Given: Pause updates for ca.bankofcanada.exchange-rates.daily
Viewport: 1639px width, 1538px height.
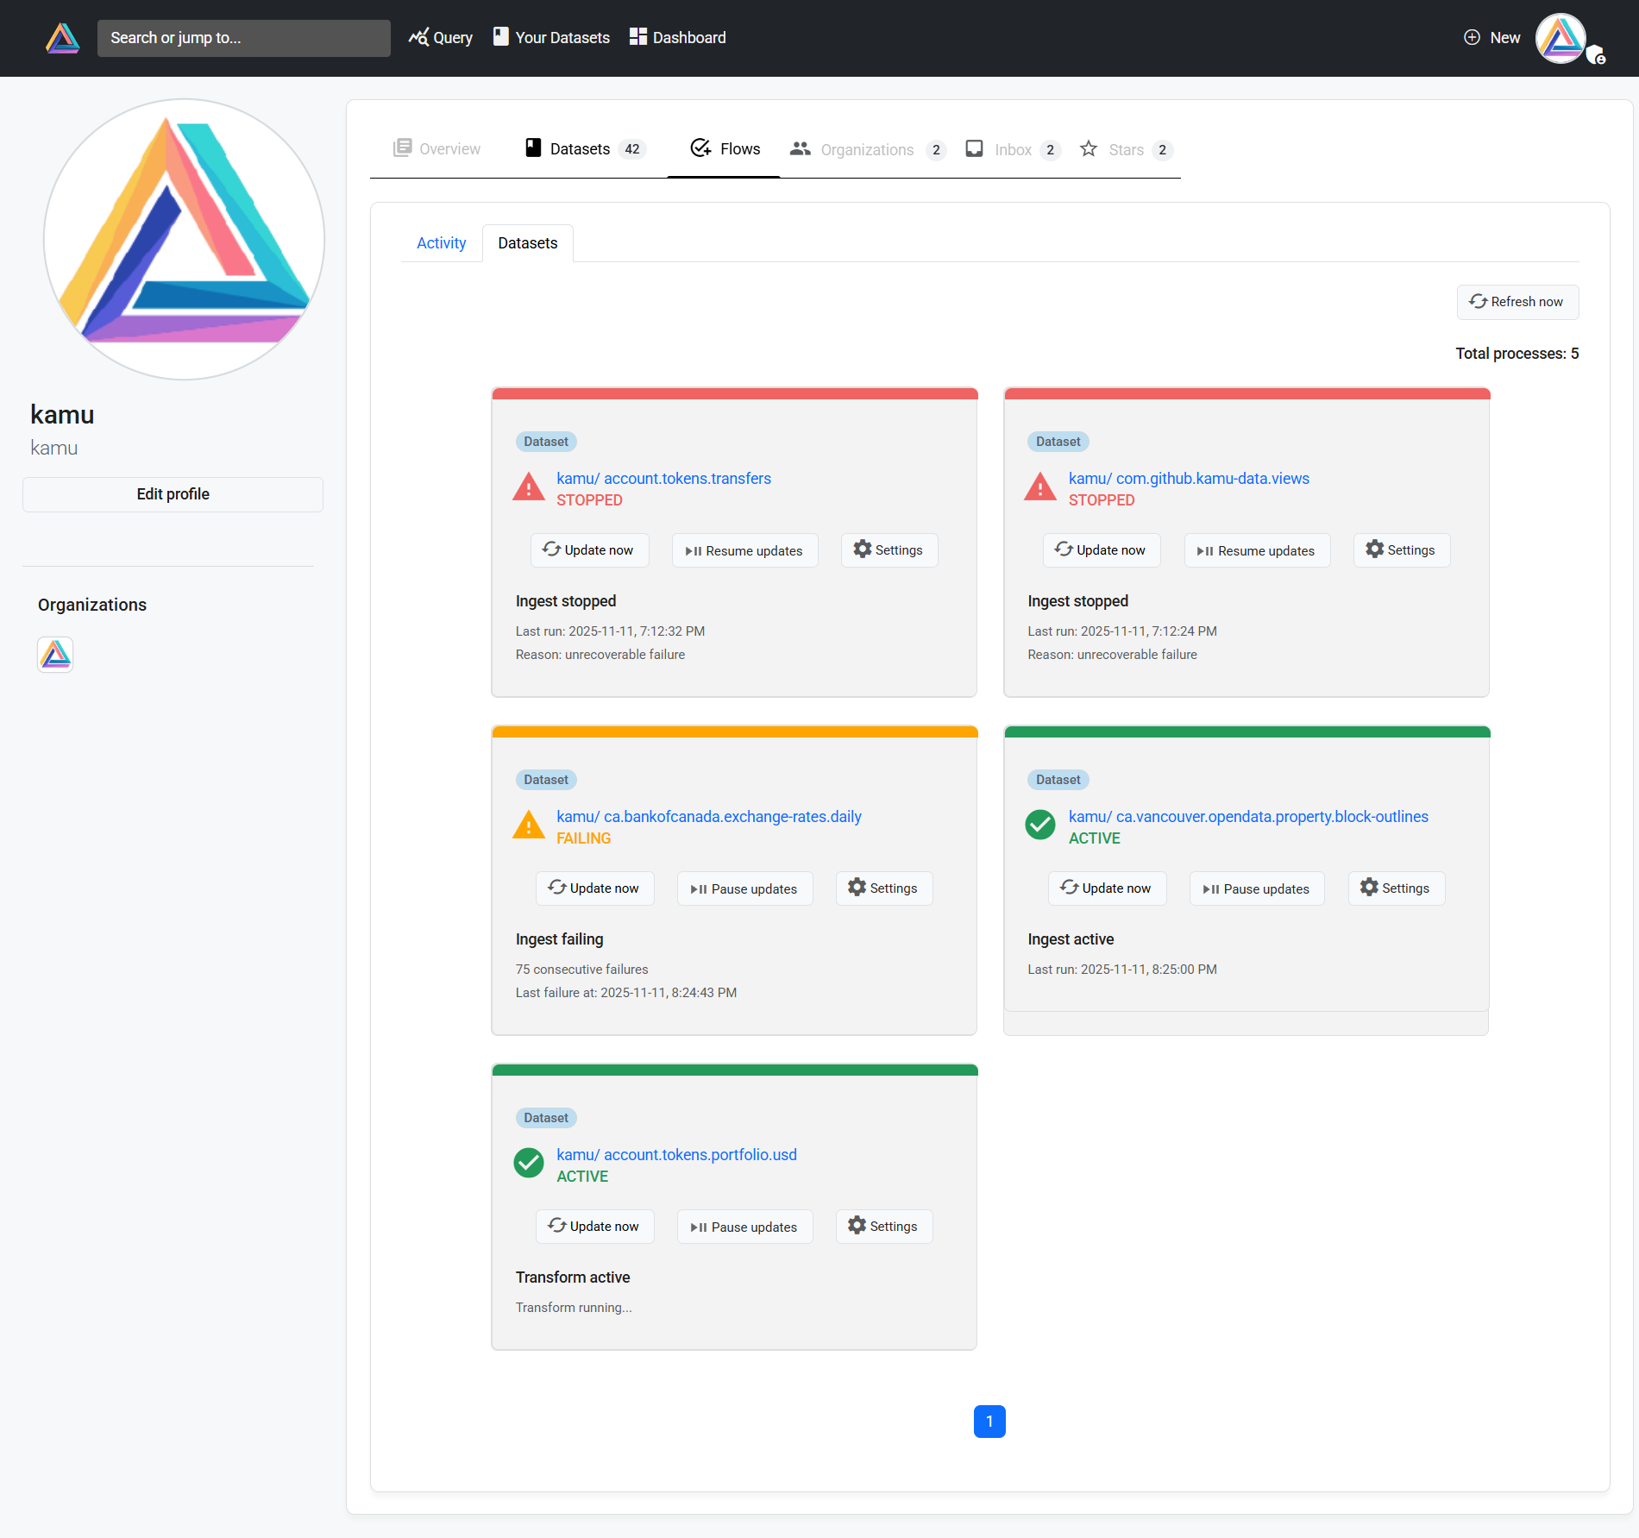Looking at the screenshot, I should 744,888.
